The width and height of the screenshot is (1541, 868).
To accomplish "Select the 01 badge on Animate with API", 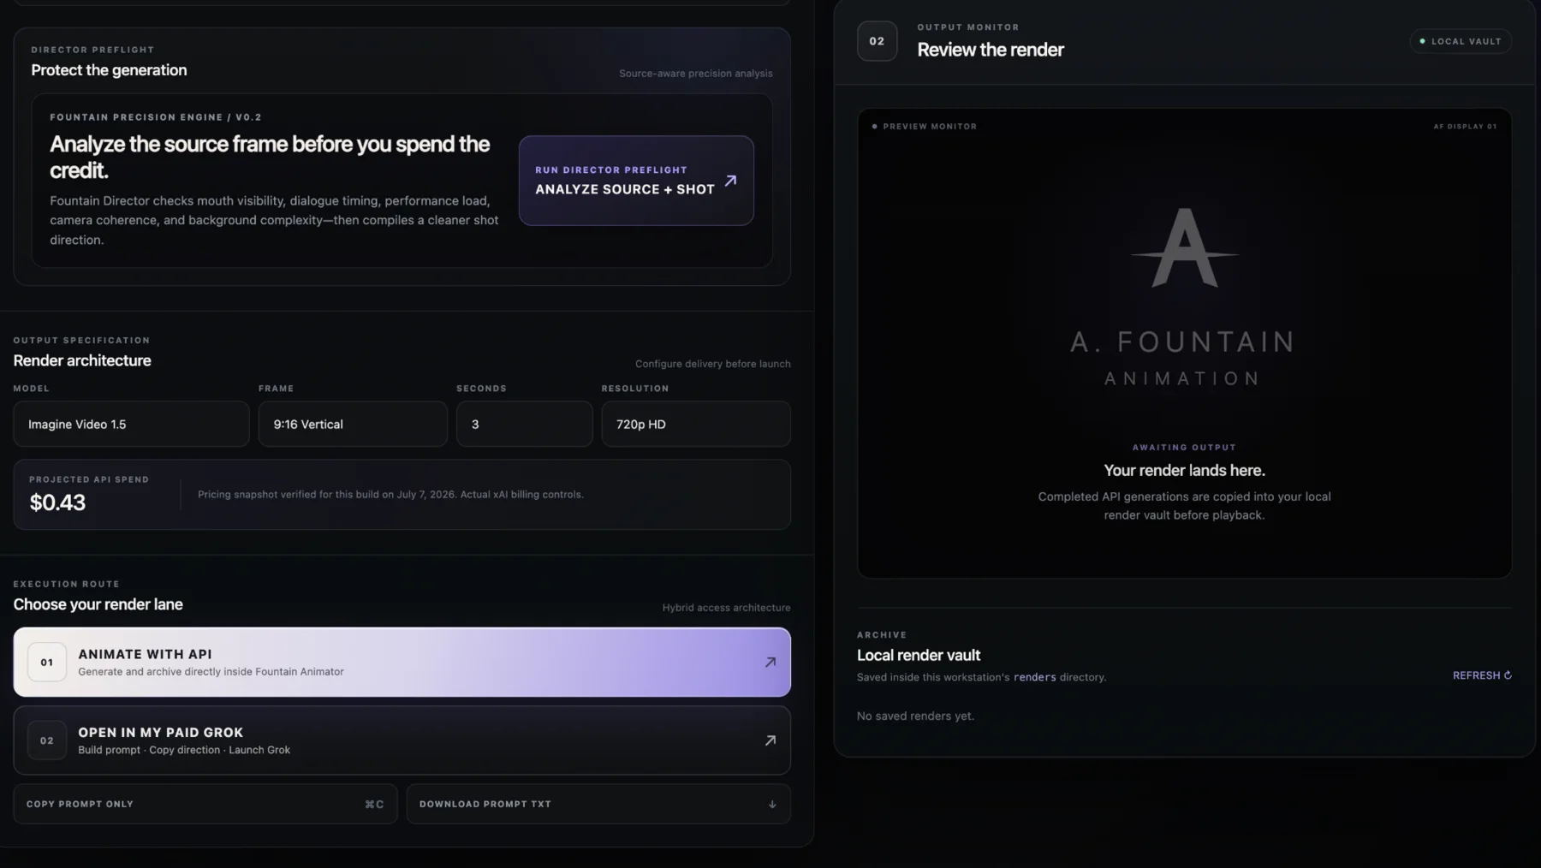I will 47,662.
